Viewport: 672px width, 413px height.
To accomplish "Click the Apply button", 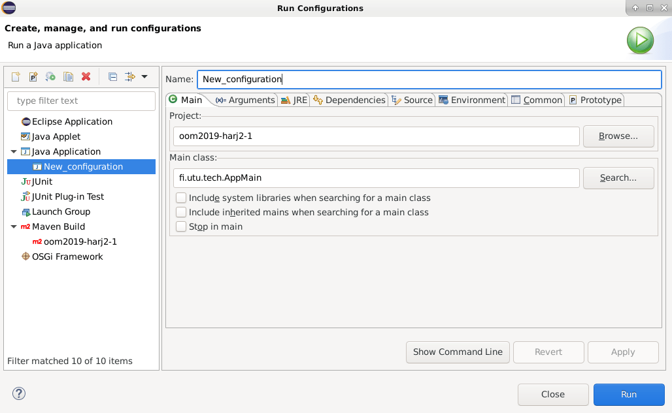I will [x=623, y=352].
